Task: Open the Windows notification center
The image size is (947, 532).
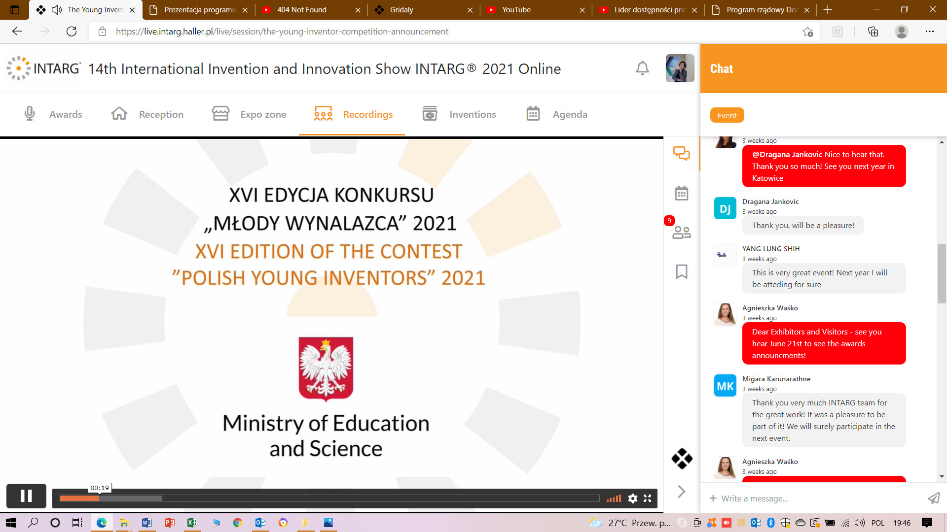Action: tap(926, 523)
